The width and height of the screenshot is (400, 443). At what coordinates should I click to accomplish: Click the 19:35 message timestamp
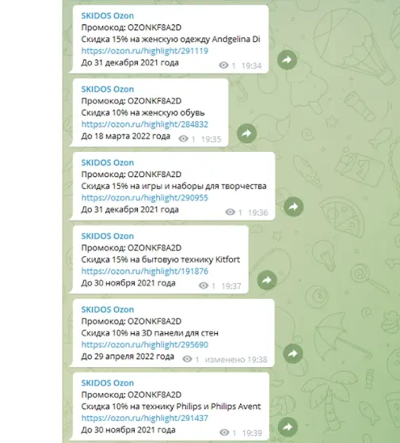211,139
